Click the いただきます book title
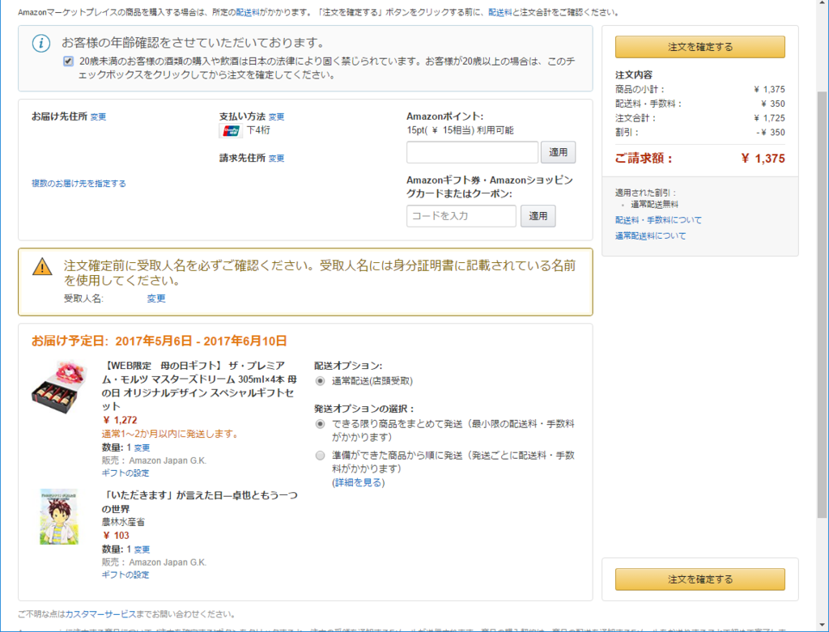The image size is (829, 632). click(x=199, y=502)
